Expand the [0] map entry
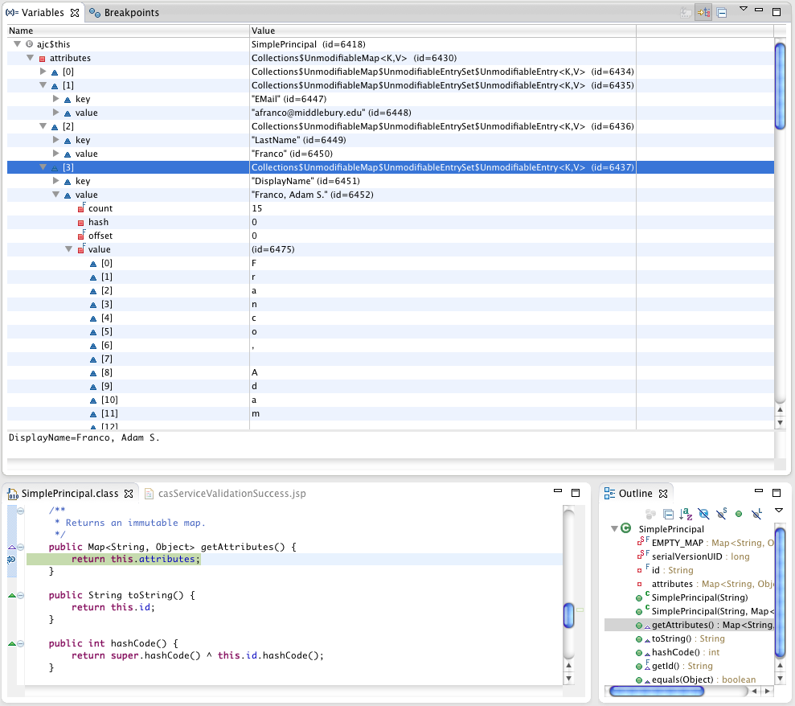This screenshot has width=795, height=706. (43, 72)
